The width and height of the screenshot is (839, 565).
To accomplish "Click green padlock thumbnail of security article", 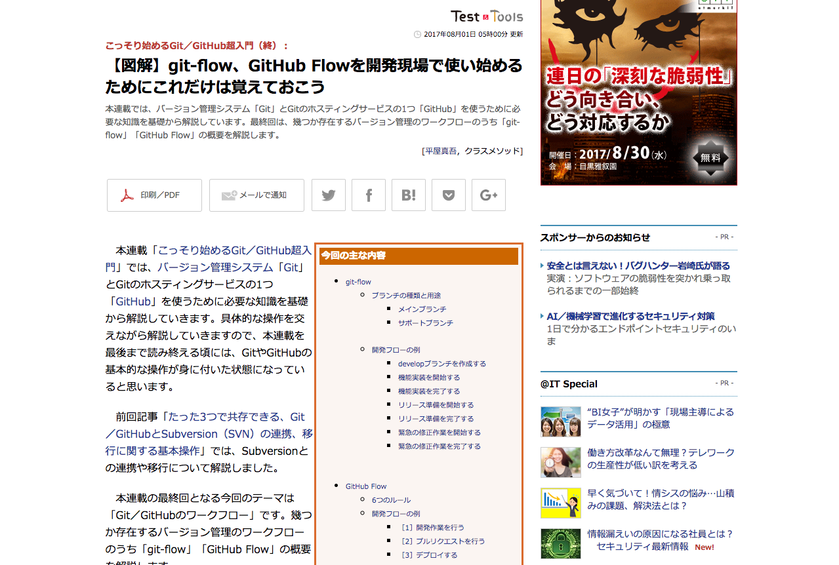I will tap(561, 543).
